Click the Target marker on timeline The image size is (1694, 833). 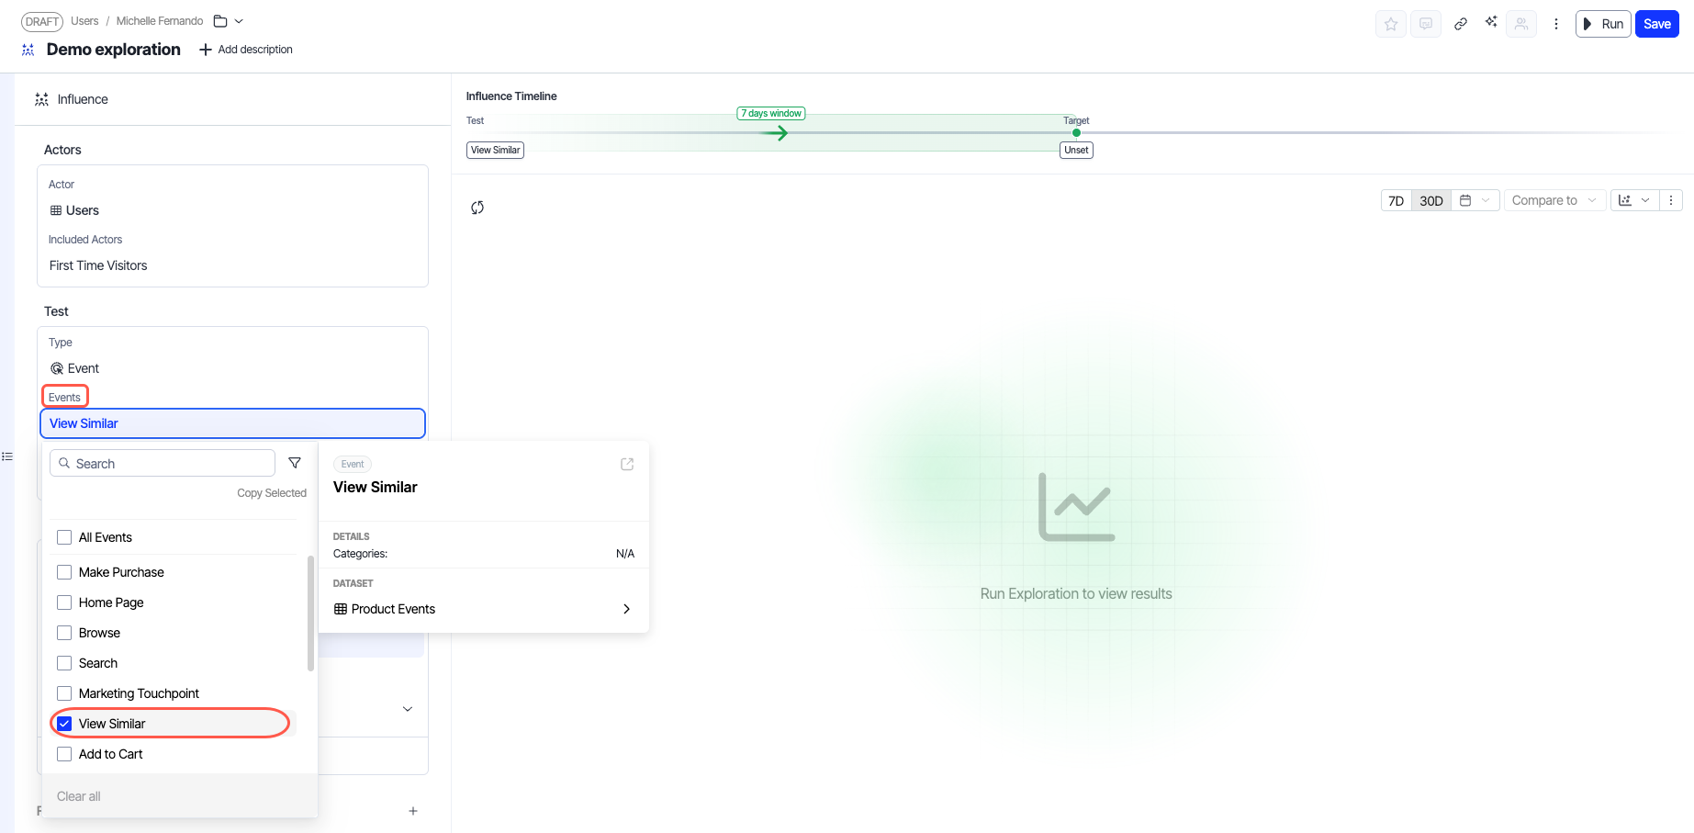(x=1076, y=133)
